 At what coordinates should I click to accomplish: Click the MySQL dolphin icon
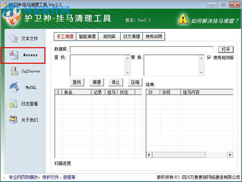(14, 87)
